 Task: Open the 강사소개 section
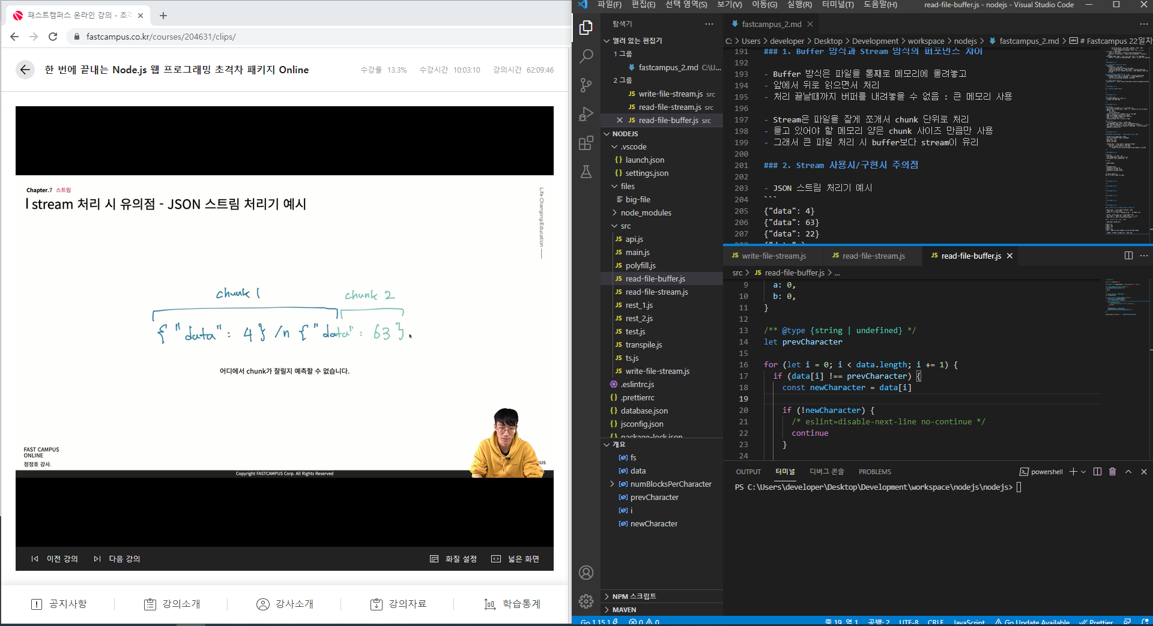(x=285, y=604)
